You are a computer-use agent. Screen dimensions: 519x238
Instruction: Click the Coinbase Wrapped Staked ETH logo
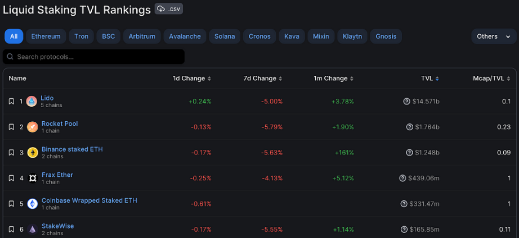[33, 204]
